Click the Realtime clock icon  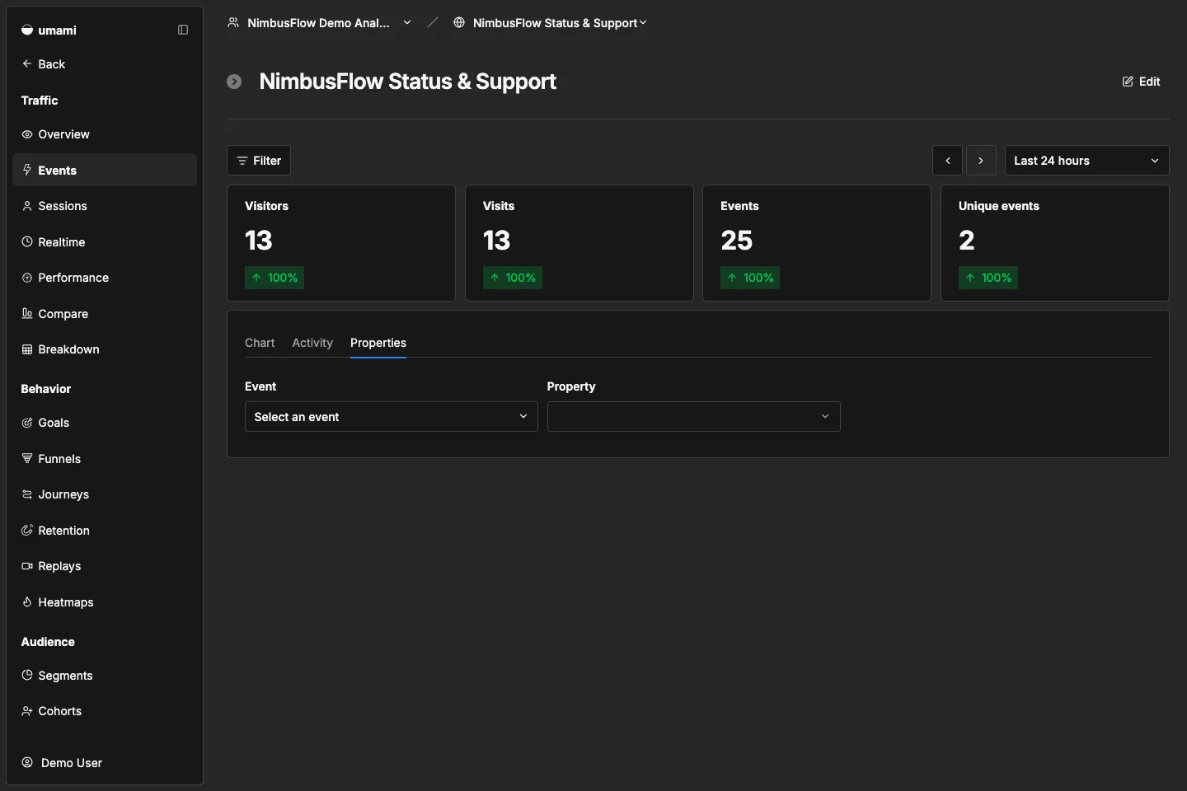click(x=27, y=241)
